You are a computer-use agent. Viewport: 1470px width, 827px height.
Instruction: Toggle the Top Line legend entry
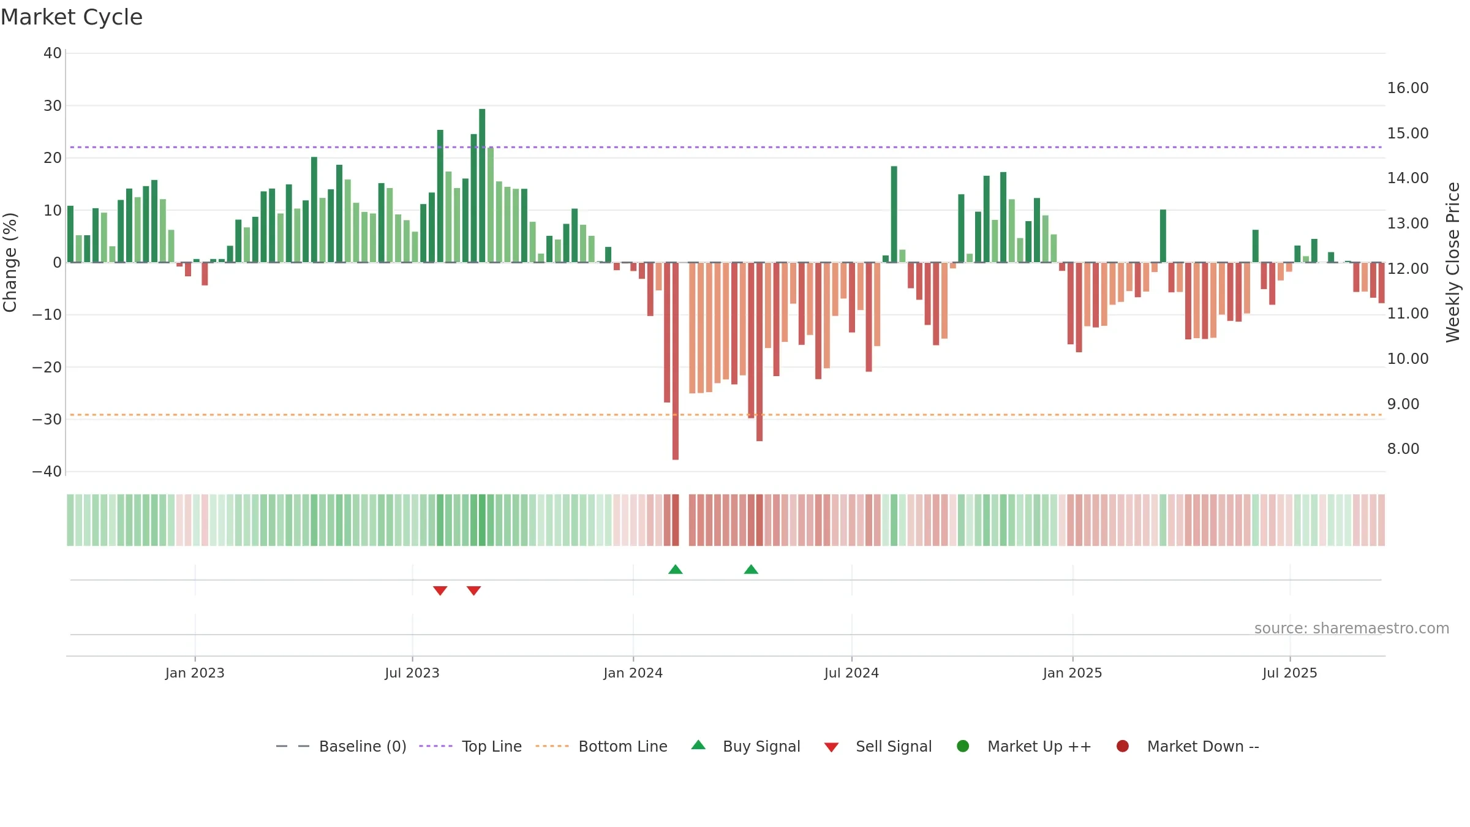point(470,746)
